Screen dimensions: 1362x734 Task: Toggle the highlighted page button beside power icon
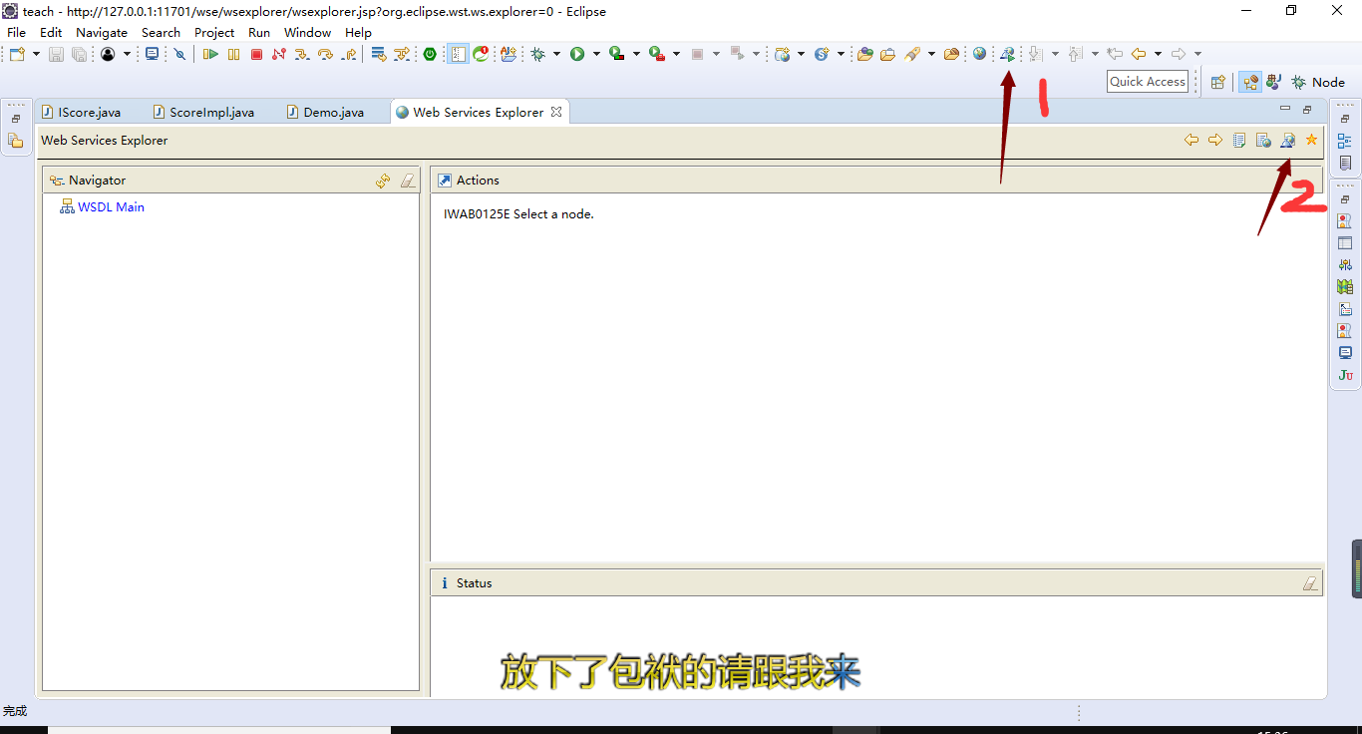point(458,54)
